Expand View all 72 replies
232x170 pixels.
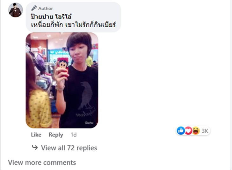69,148
